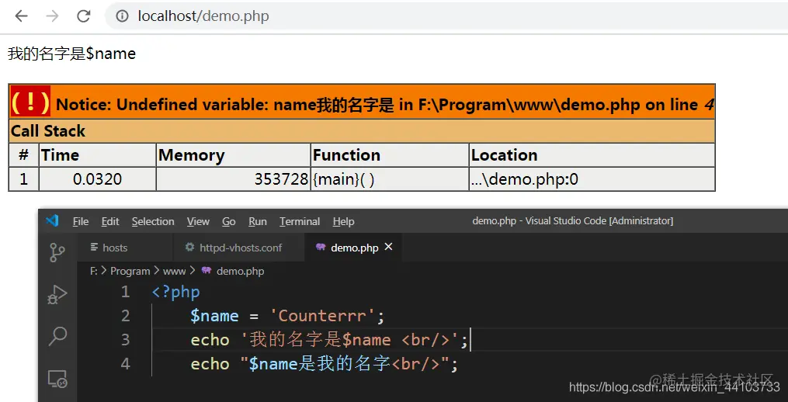Open the Source Control sidebar icon
Screen dimensions: 788x402
[57, 252]
